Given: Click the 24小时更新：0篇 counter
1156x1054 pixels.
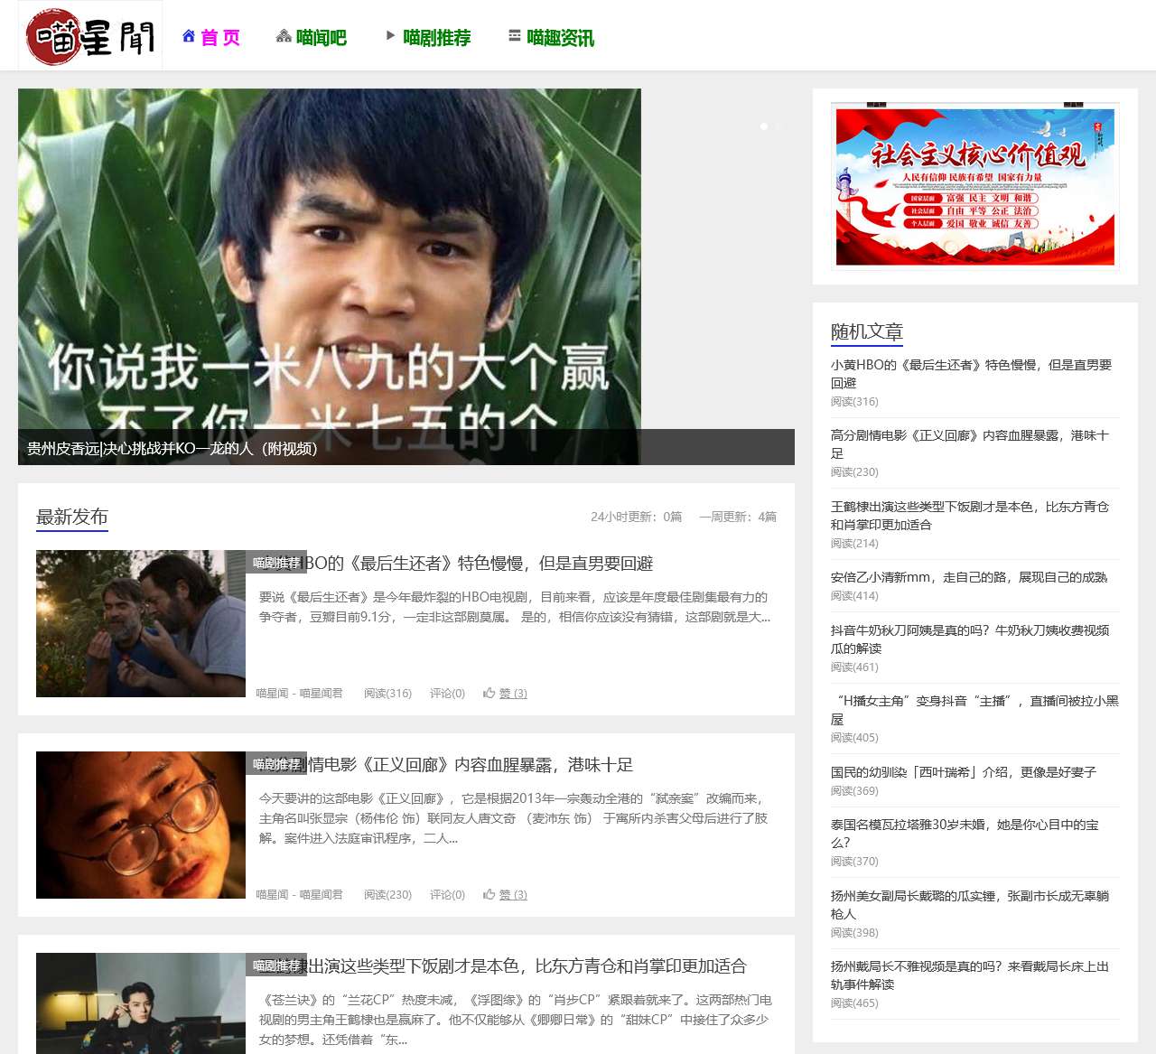Looking at the screenshot, I should tap(637, 517).
